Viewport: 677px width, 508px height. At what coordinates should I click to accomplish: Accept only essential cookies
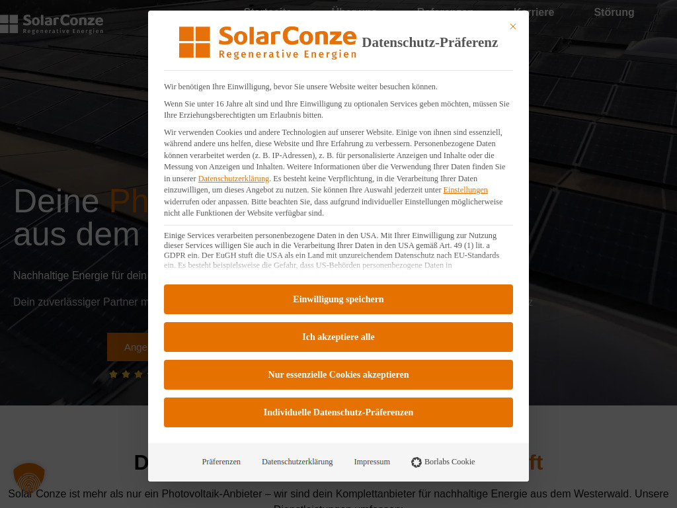(338, 374)
